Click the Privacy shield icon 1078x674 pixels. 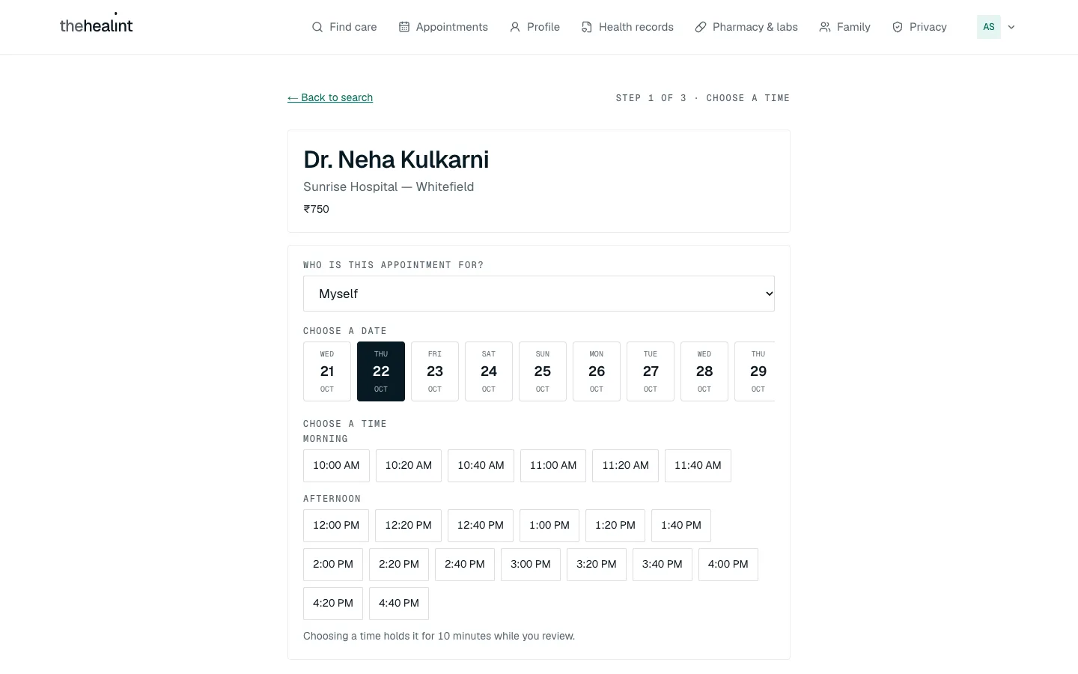point(898,27)
